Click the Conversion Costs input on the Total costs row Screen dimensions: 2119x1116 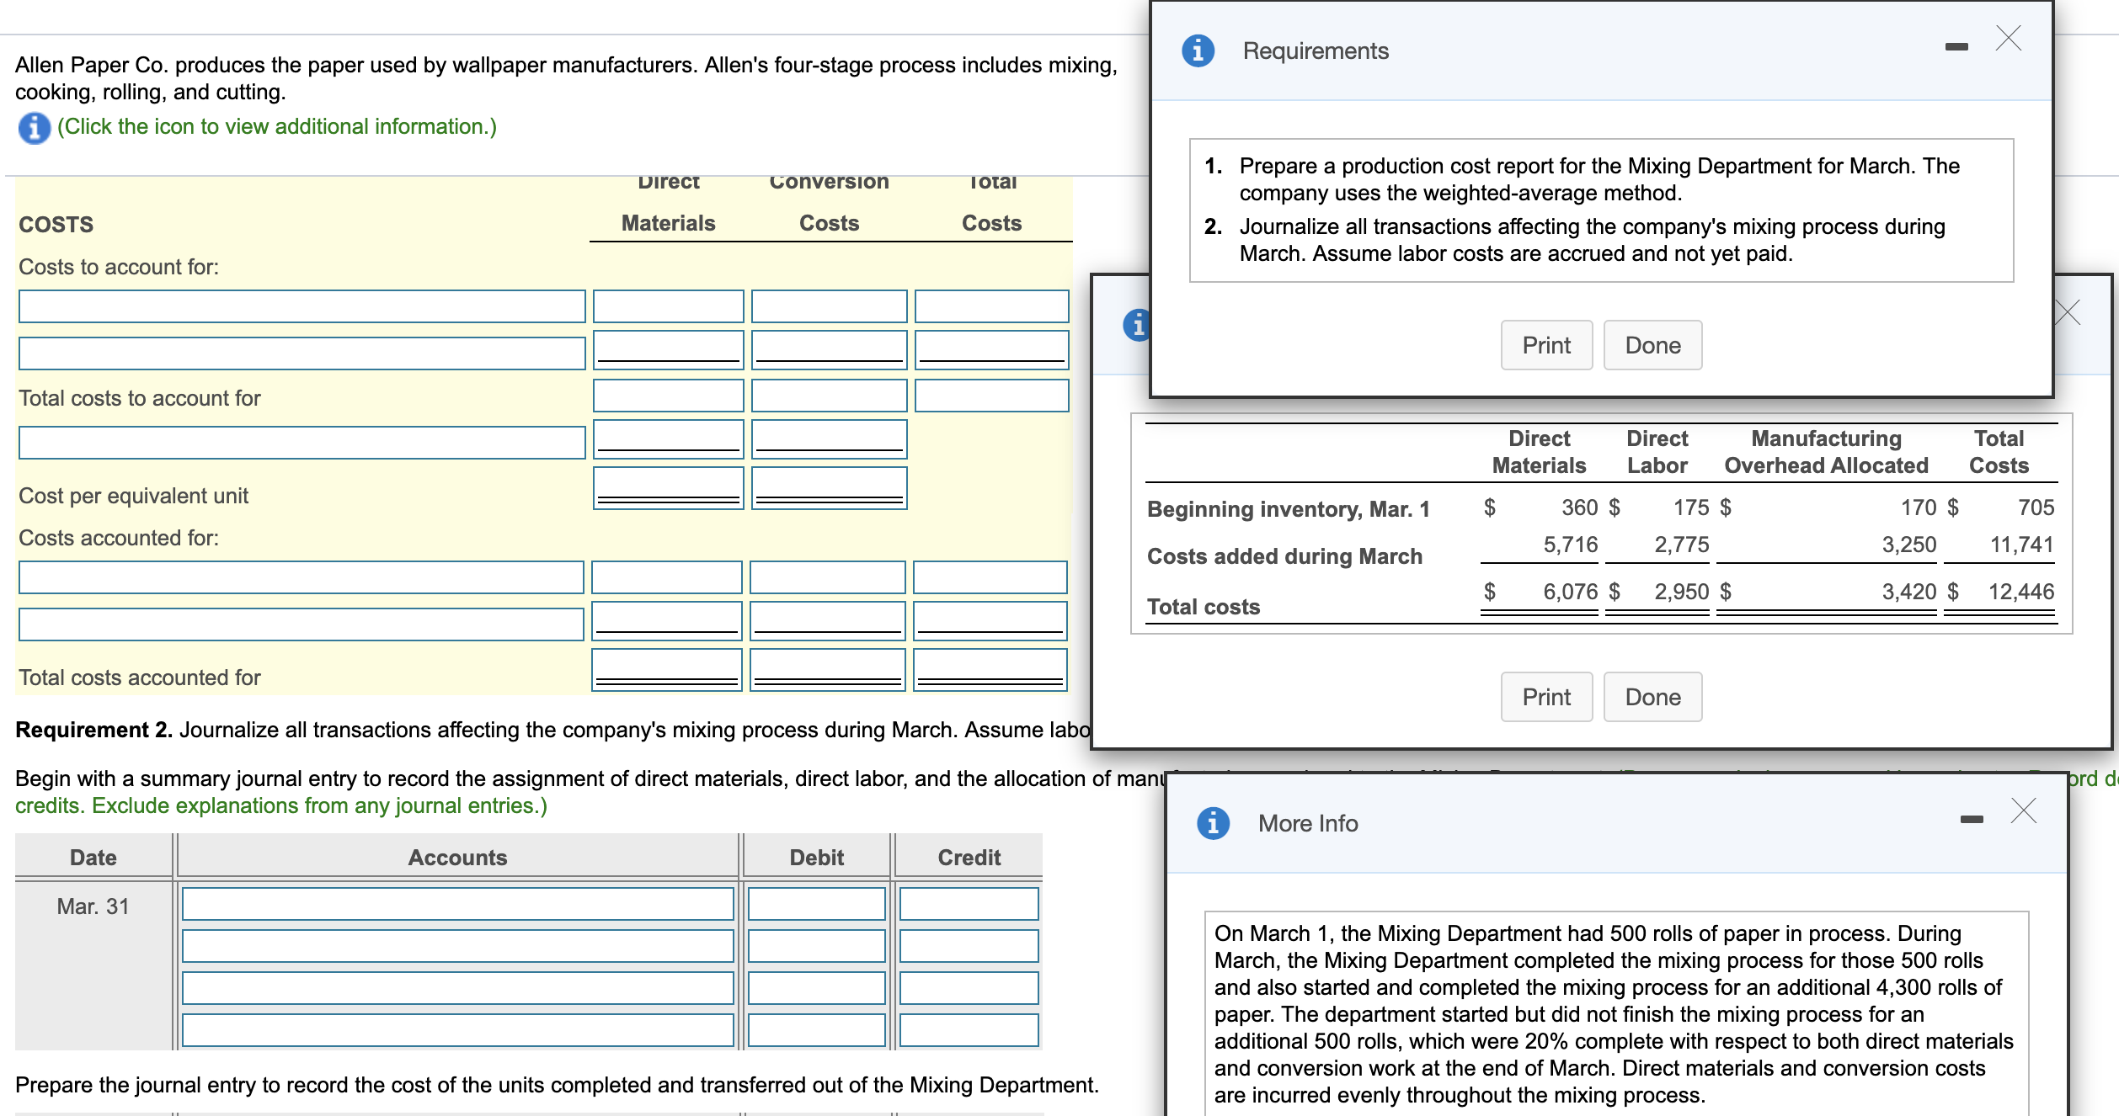tap(828, 394)
